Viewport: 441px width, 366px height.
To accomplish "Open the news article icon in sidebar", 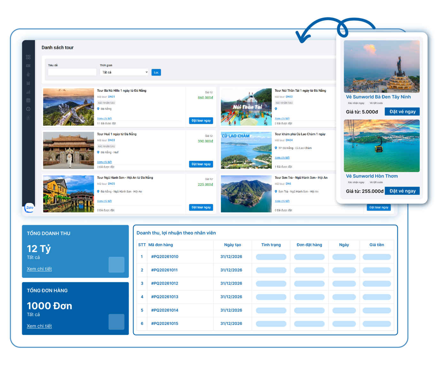I will [28, 100].
